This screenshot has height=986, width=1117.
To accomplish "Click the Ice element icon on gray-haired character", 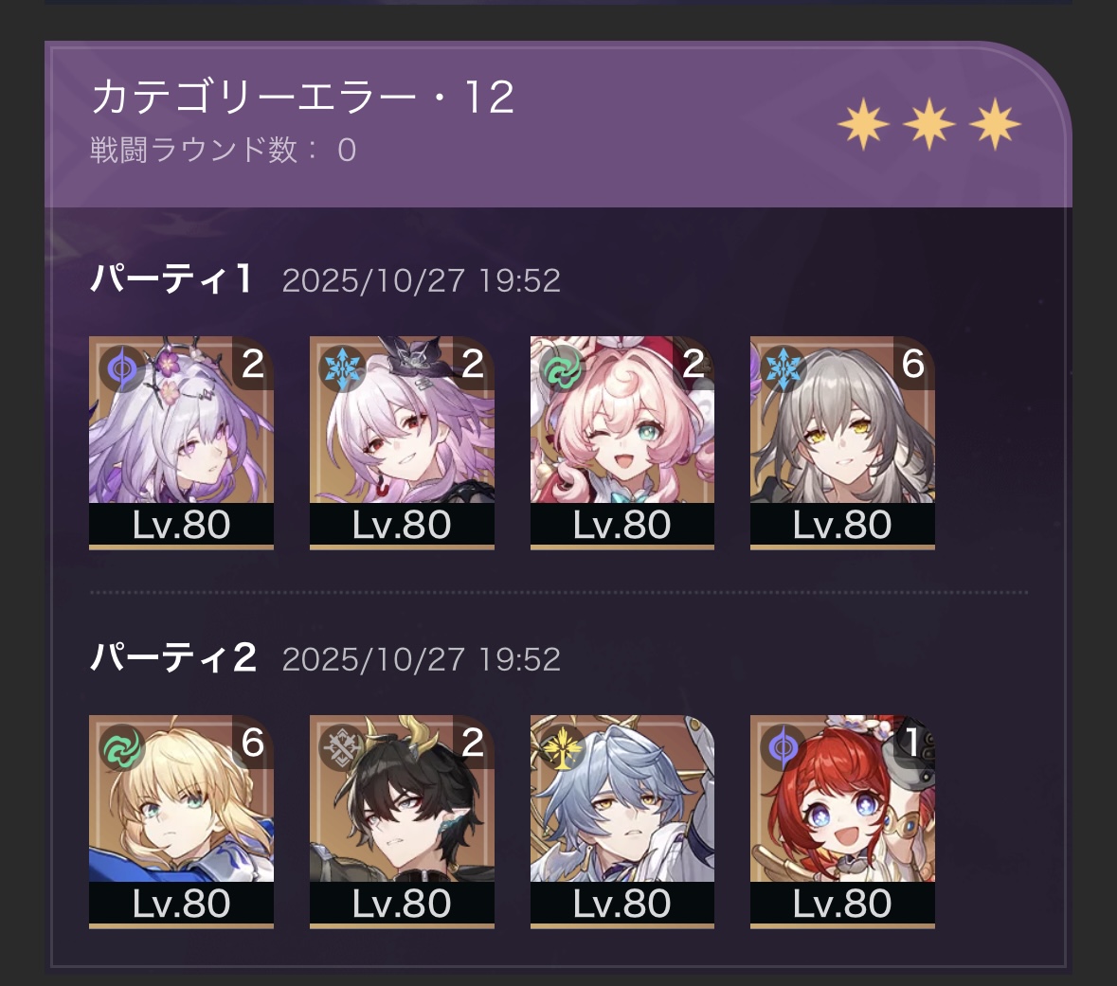I will [x=783, y=369].
